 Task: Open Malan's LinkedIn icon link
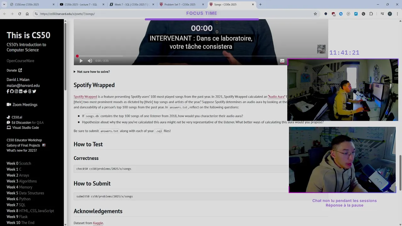21,91
